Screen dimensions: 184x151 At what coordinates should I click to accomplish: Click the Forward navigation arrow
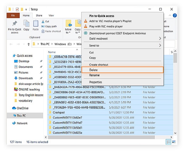point(18,44)
